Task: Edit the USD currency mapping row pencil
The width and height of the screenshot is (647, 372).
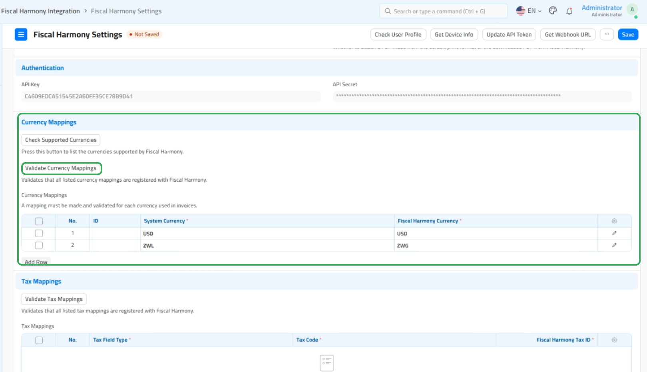Action: (x=614, y=233)
